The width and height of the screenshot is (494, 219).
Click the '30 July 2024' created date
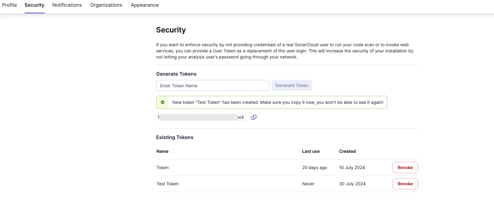tap(352, 184)
